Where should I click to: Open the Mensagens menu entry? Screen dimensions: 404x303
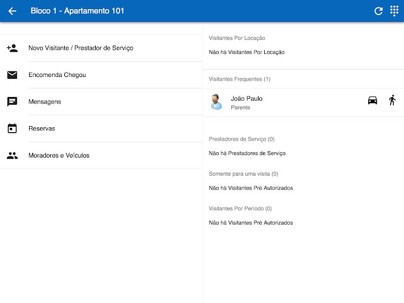(x=44, y=102)
